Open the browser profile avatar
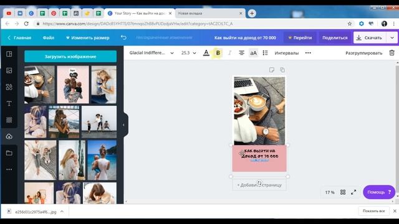Image resolution: width=399 pixels, height=224 pixels. (384, 24)
